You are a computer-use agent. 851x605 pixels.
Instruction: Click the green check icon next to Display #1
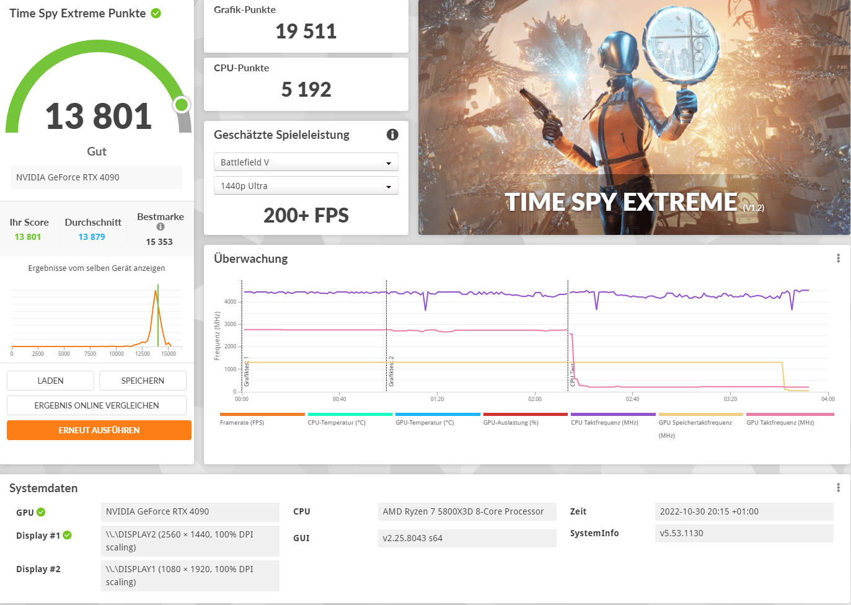point(67,535)
